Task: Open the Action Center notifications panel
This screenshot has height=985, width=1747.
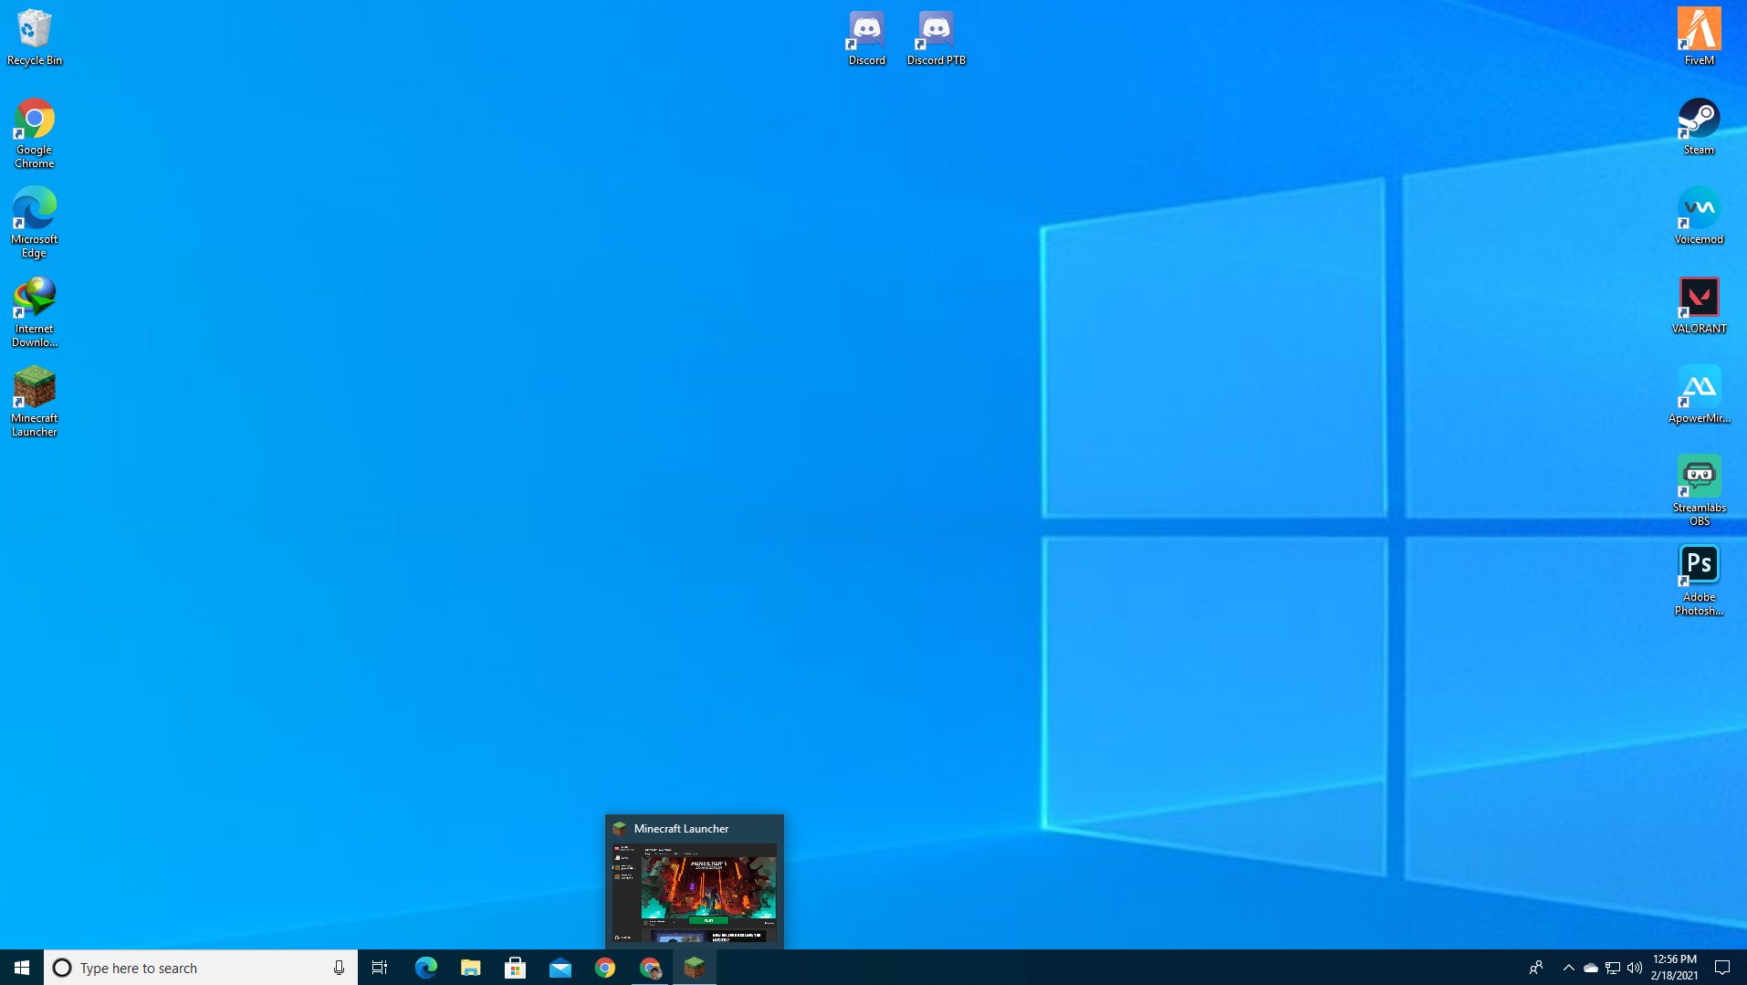Action: pos(1722,968)
